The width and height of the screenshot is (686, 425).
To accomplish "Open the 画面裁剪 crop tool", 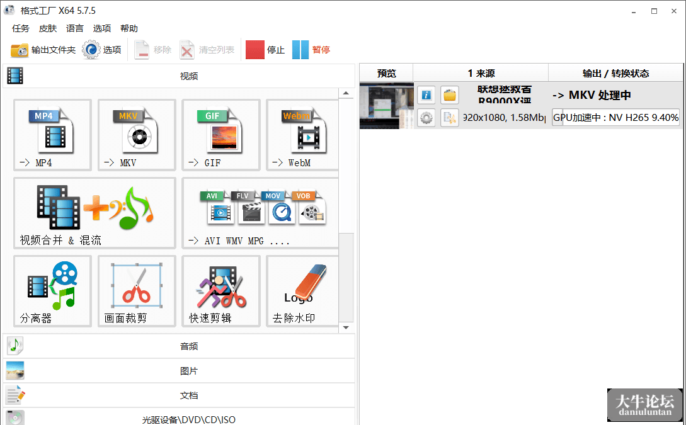I will pos(137,291).
